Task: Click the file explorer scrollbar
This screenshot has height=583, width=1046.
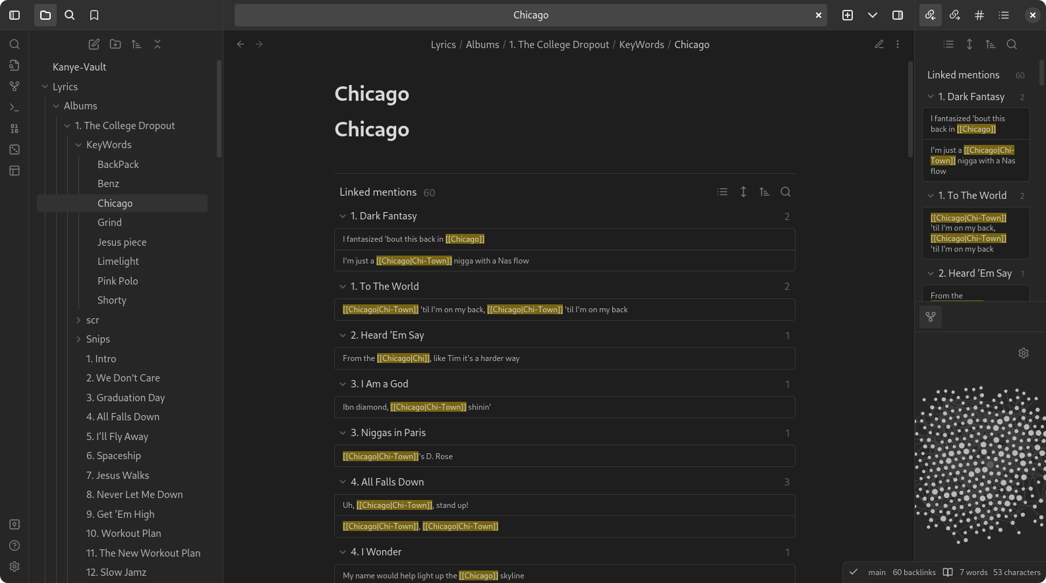Action: click(x=219, y=109)
